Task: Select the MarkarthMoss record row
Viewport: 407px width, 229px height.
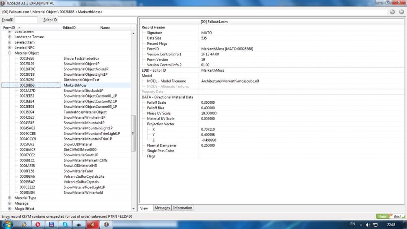Action: coord(66,85)
